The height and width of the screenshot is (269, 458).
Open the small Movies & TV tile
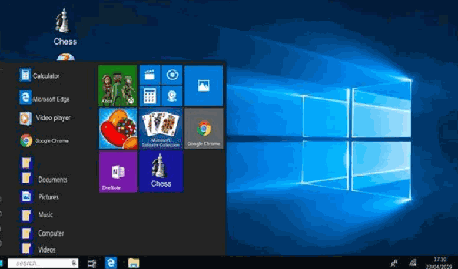[149, 75]
